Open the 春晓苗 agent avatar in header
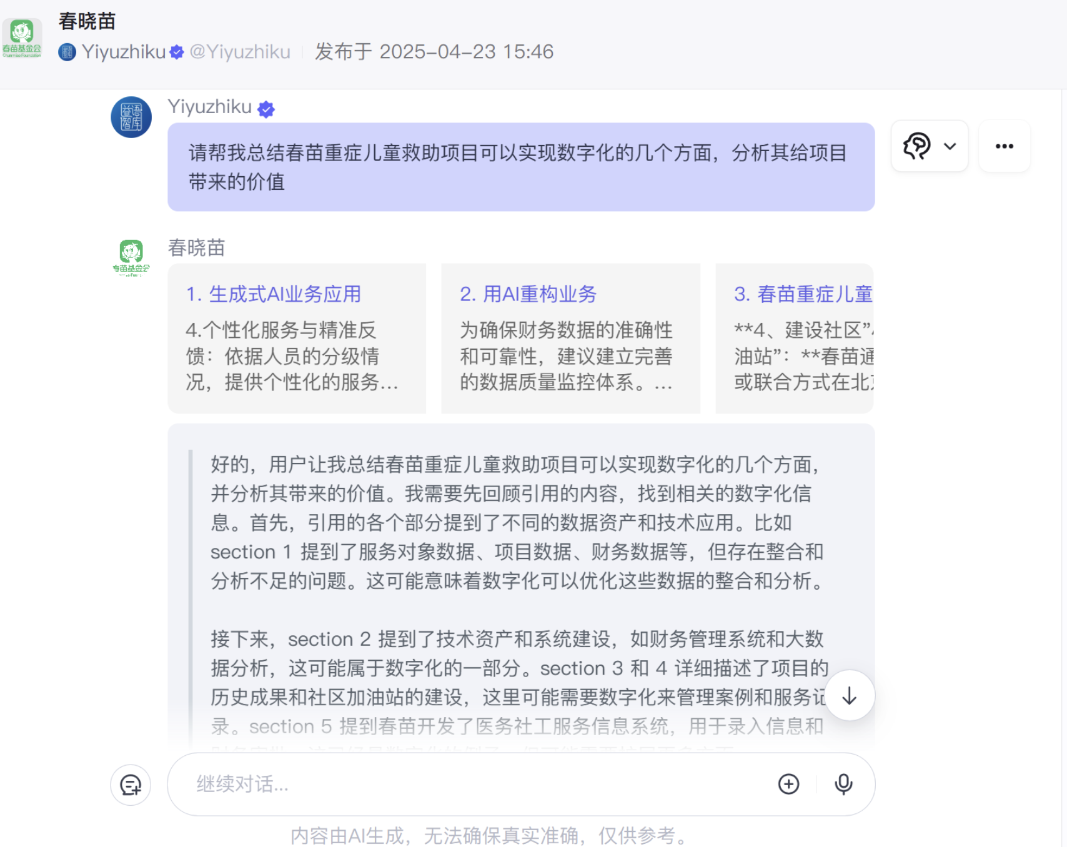 (x=22, y=38)
